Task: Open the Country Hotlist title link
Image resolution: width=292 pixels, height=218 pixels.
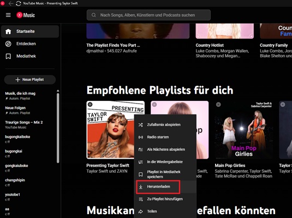Action: click(x=210, y=45)
